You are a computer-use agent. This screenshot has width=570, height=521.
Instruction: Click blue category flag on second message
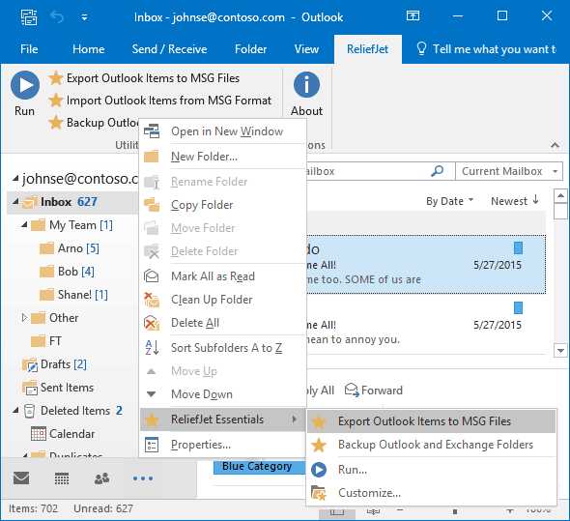pyautogui.click(x=519, y=307)
